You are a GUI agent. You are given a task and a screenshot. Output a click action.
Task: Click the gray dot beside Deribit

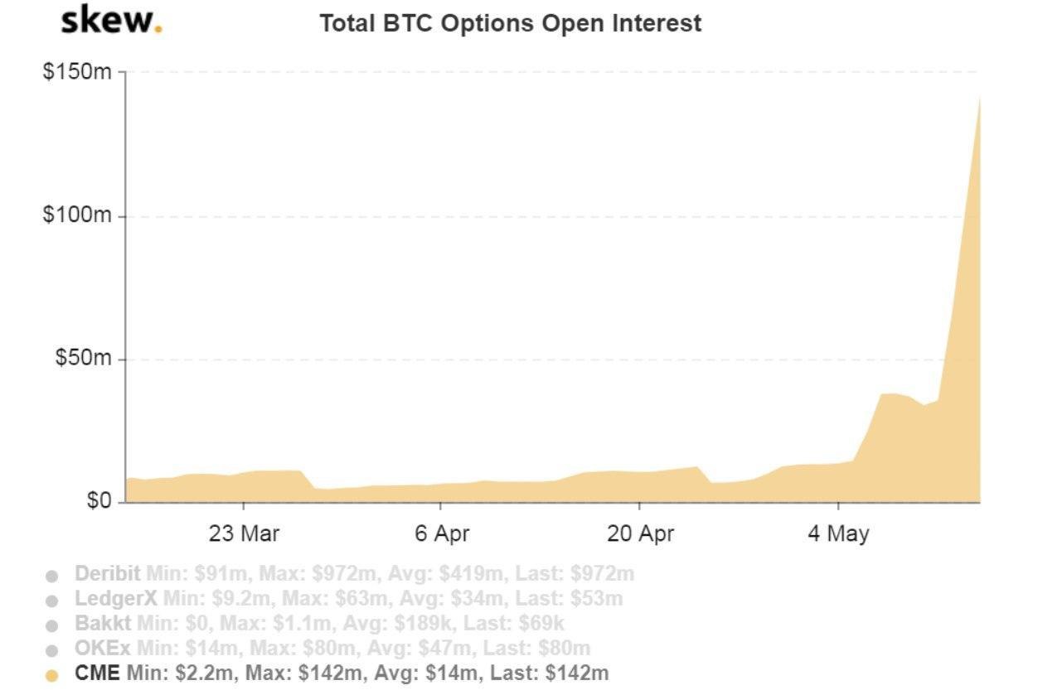click(x=51, y=576)
